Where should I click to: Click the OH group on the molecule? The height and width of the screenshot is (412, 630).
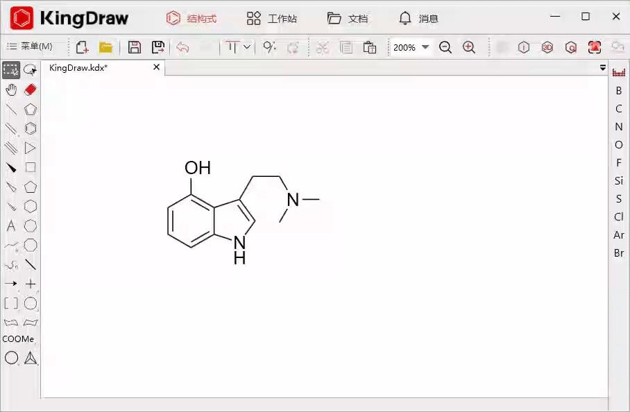click(198, 168)
